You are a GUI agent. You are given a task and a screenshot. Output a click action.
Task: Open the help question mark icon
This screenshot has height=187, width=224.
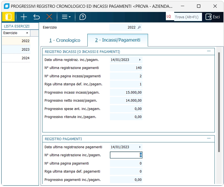[83, 17]
